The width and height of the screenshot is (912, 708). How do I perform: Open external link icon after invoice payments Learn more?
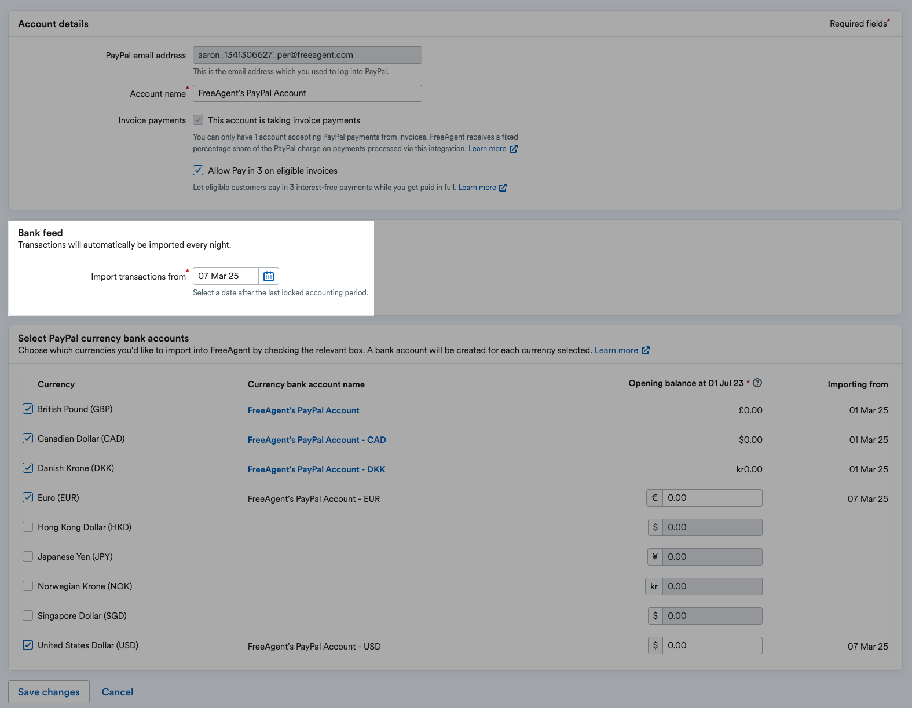(513, 149)
